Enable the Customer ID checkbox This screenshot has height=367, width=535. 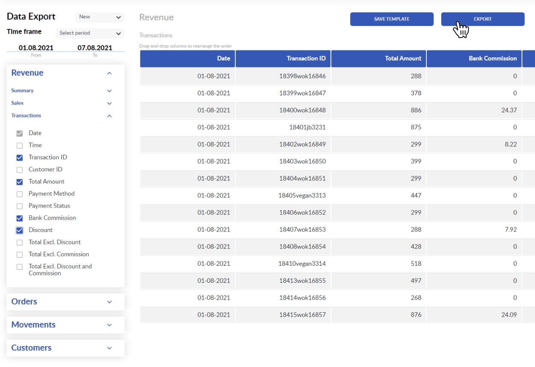[x=20, y=170]
